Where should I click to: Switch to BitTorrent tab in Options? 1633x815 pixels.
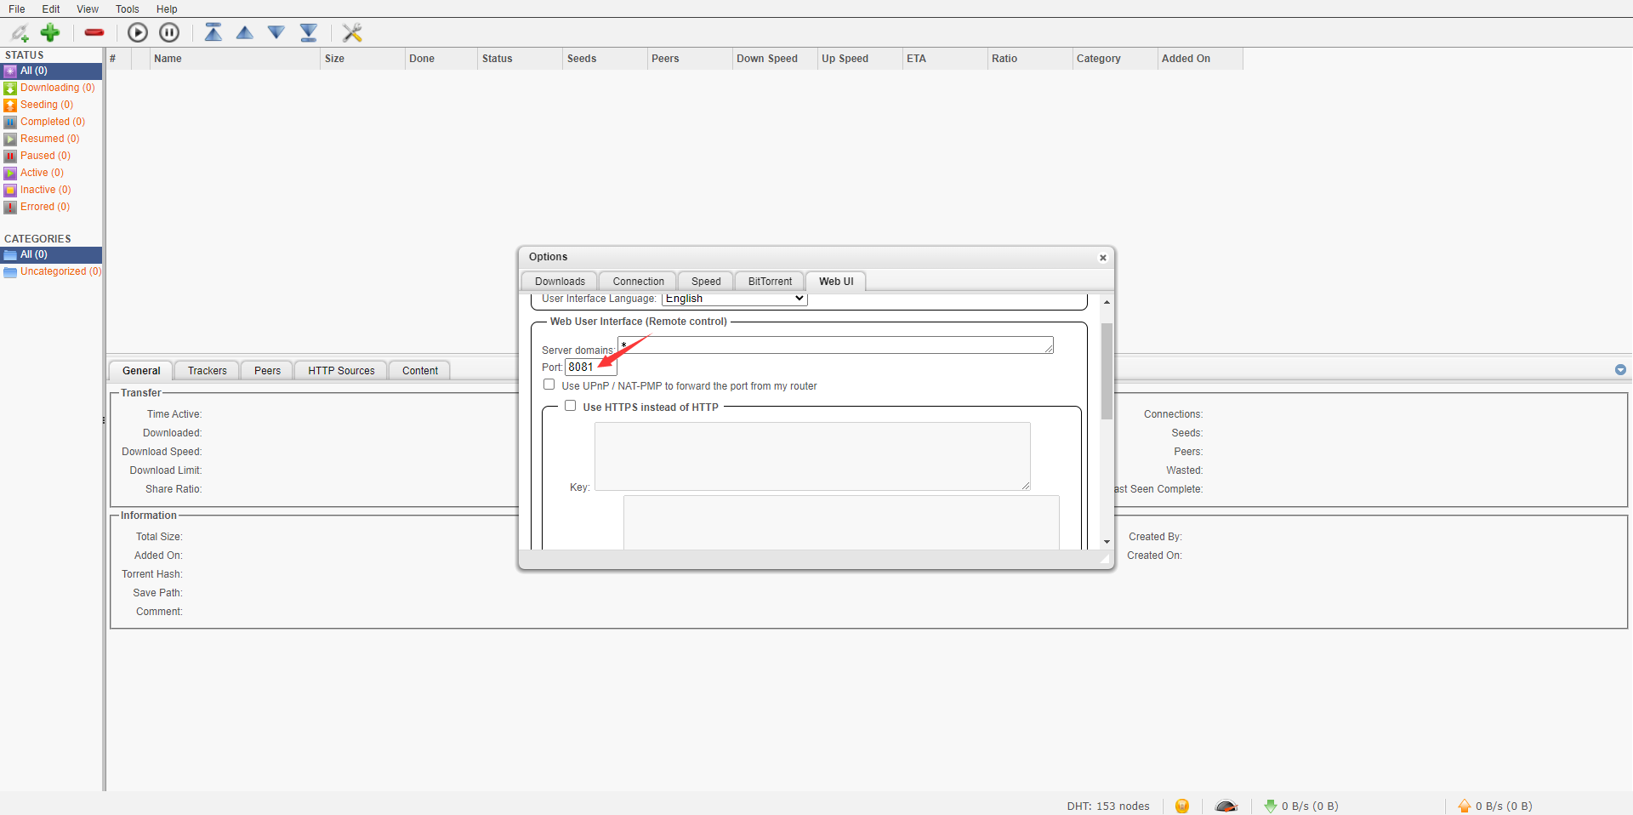pos(770,282)
